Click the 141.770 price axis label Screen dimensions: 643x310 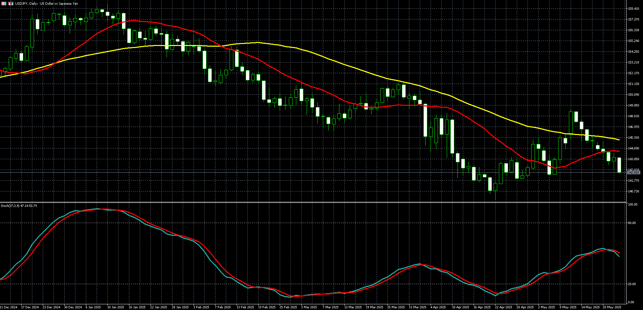634,181
